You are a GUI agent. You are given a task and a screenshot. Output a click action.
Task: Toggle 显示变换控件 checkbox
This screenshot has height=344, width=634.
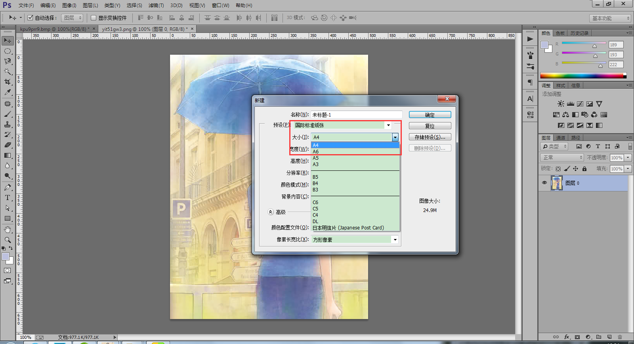(94, 18)
